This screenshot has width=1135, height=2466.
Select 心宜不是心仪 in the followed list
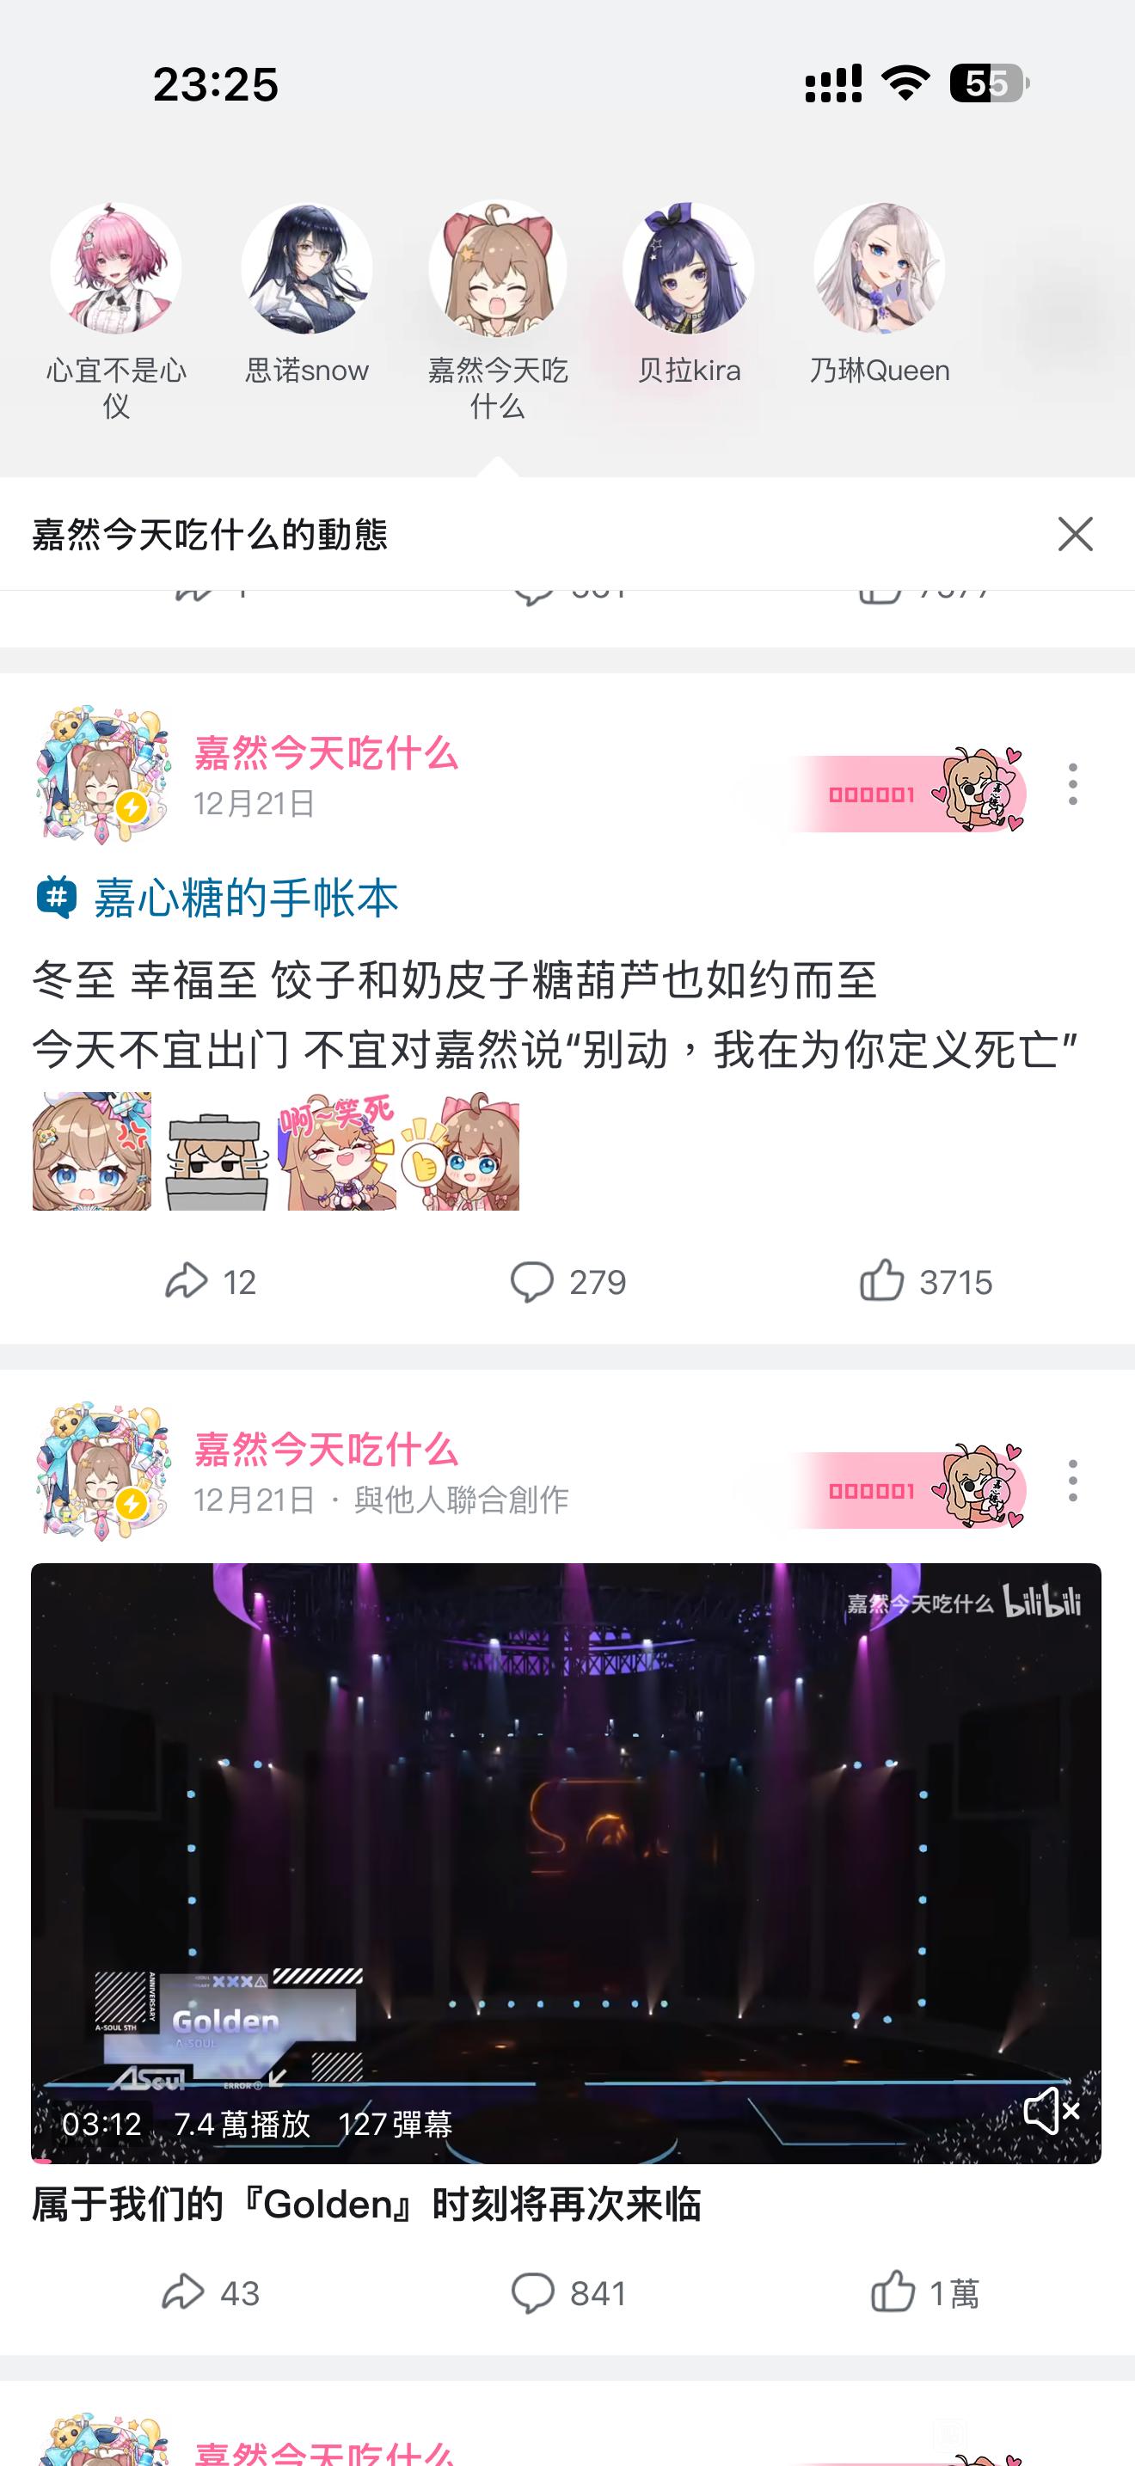point(116,311)
